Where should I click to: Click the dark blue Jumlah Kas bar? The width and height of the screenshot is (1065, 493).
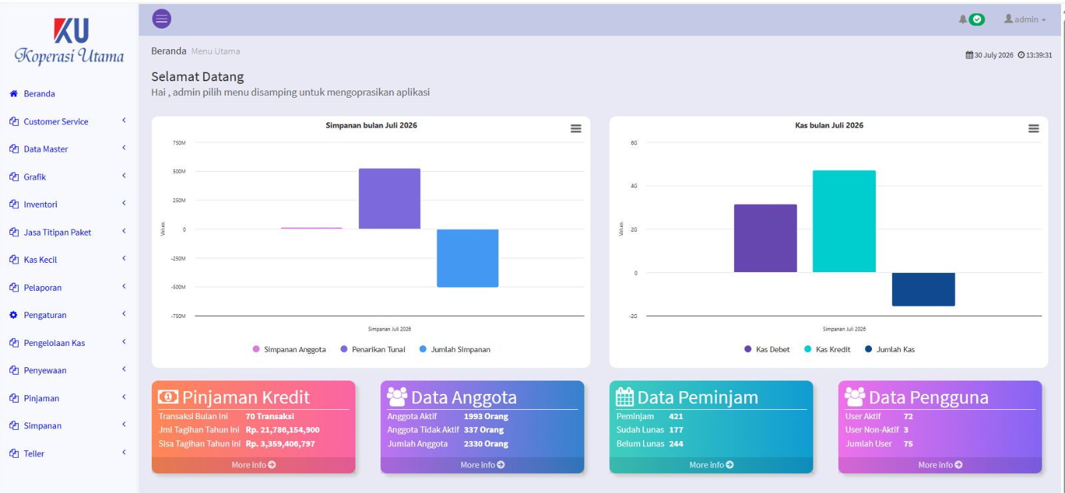point(923,289)
